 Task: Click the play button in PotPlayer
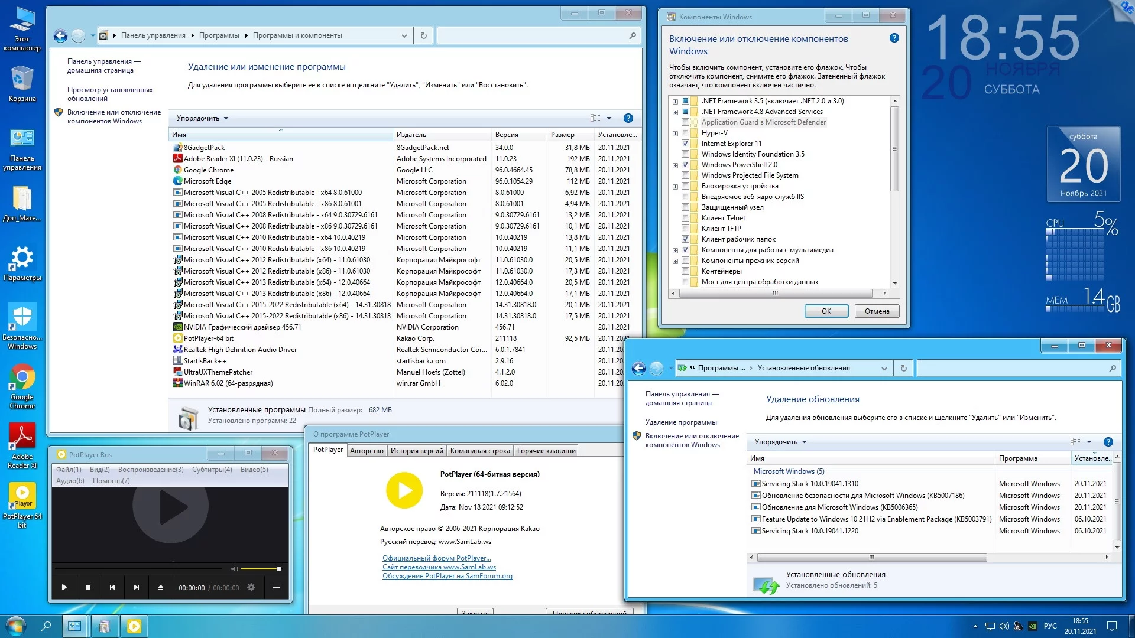click(64, 587)
